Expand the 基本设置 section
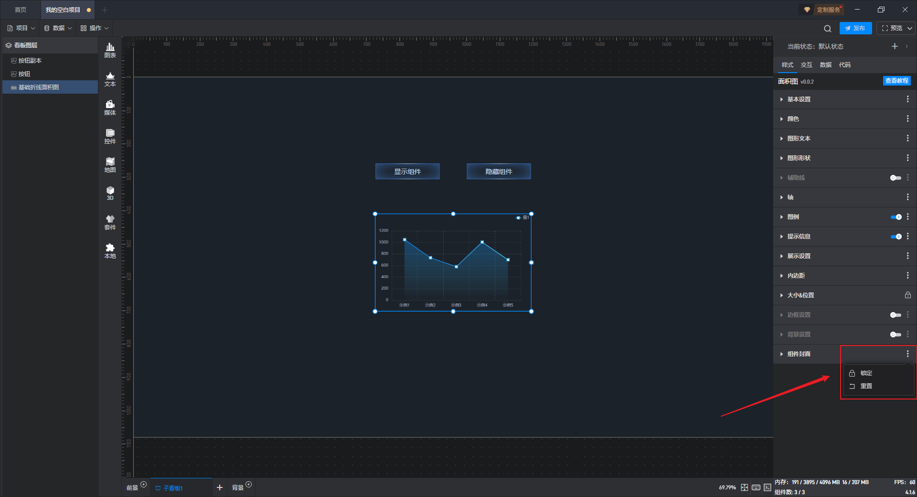The width and height of the screenshot is (917, 497). (799, 99)
